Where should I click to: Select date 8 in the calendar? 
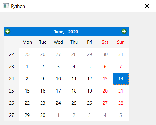point(27,79)
